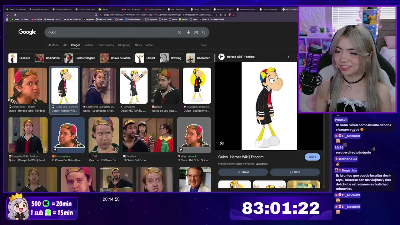This screenshot has width=400, height=225.
Task: Open the 7 days mods bookmarks folder
Action: (151, 19)
